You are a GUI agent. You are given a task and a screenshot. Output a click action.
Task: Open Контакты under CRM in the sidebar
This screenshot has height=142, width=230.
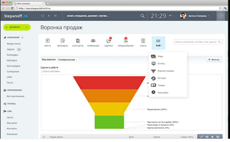(12, 128)
